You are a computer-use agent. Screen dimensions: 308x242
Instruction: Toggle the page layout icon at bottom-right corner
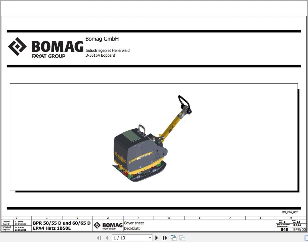click(306, 238)
